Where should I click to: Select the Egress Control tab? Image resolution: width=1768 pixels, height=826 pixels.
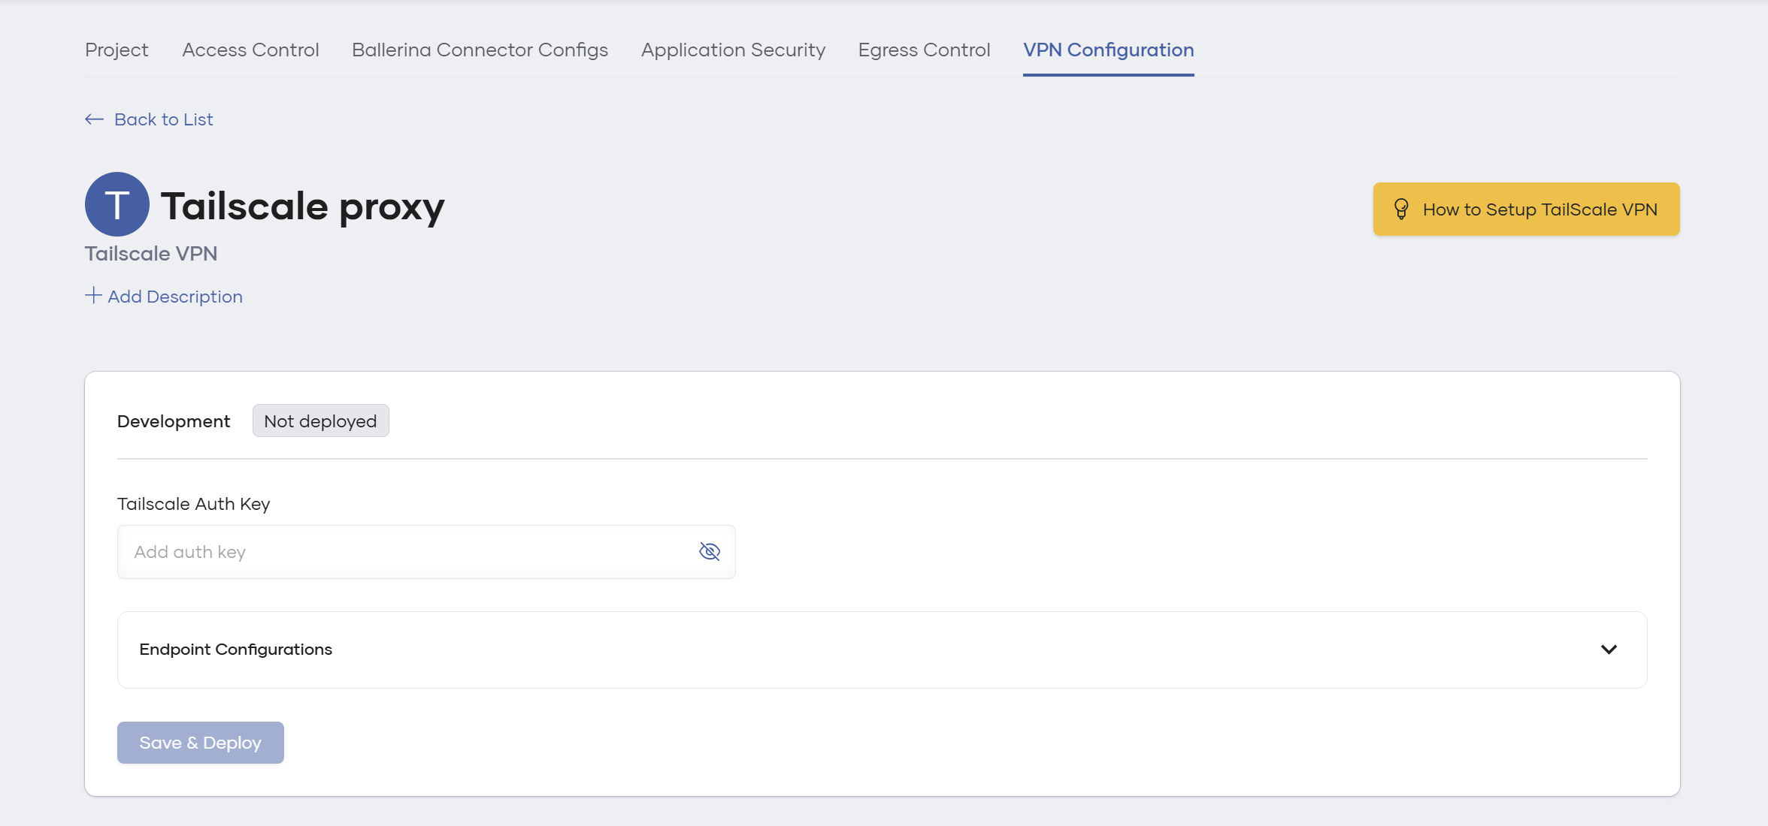point(924,50)
